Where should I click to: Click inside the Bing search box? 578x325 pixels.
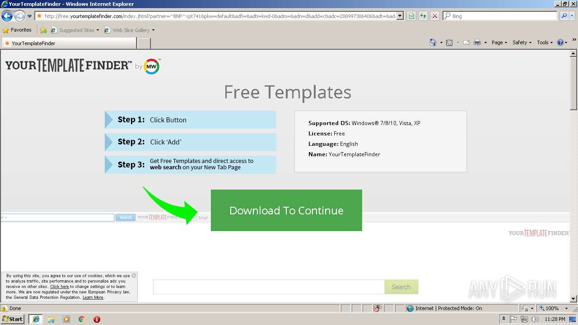(x=500, y=16)
